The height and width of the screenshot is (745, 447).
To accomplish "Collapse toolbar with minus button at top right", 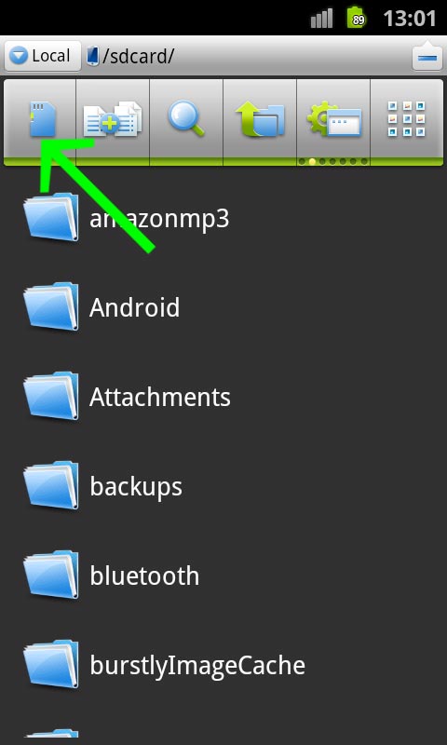I will point(427,57).
